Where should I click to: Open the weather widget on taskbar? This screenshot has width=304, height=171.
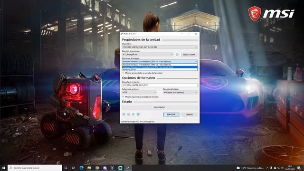[x=250, y=168]
